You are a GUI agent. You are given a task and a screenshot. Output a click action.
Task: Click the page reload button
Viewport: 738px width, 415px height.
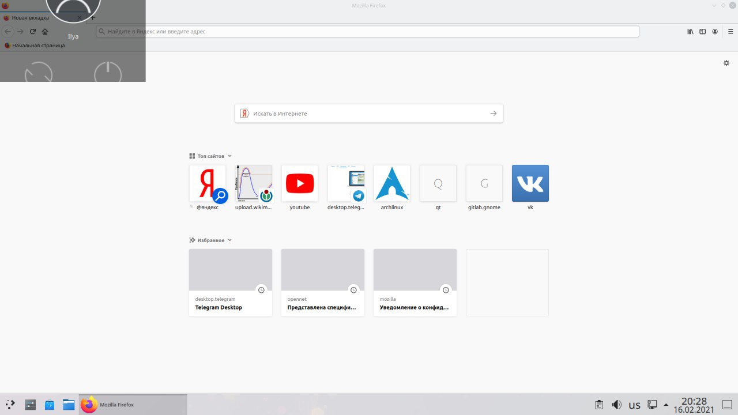point(33,32)
